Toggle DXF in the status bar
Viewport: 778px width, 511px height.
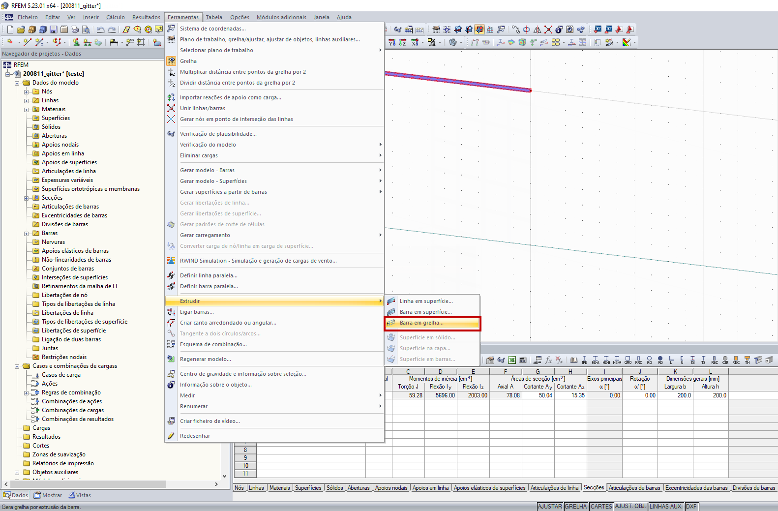(691, 507)
